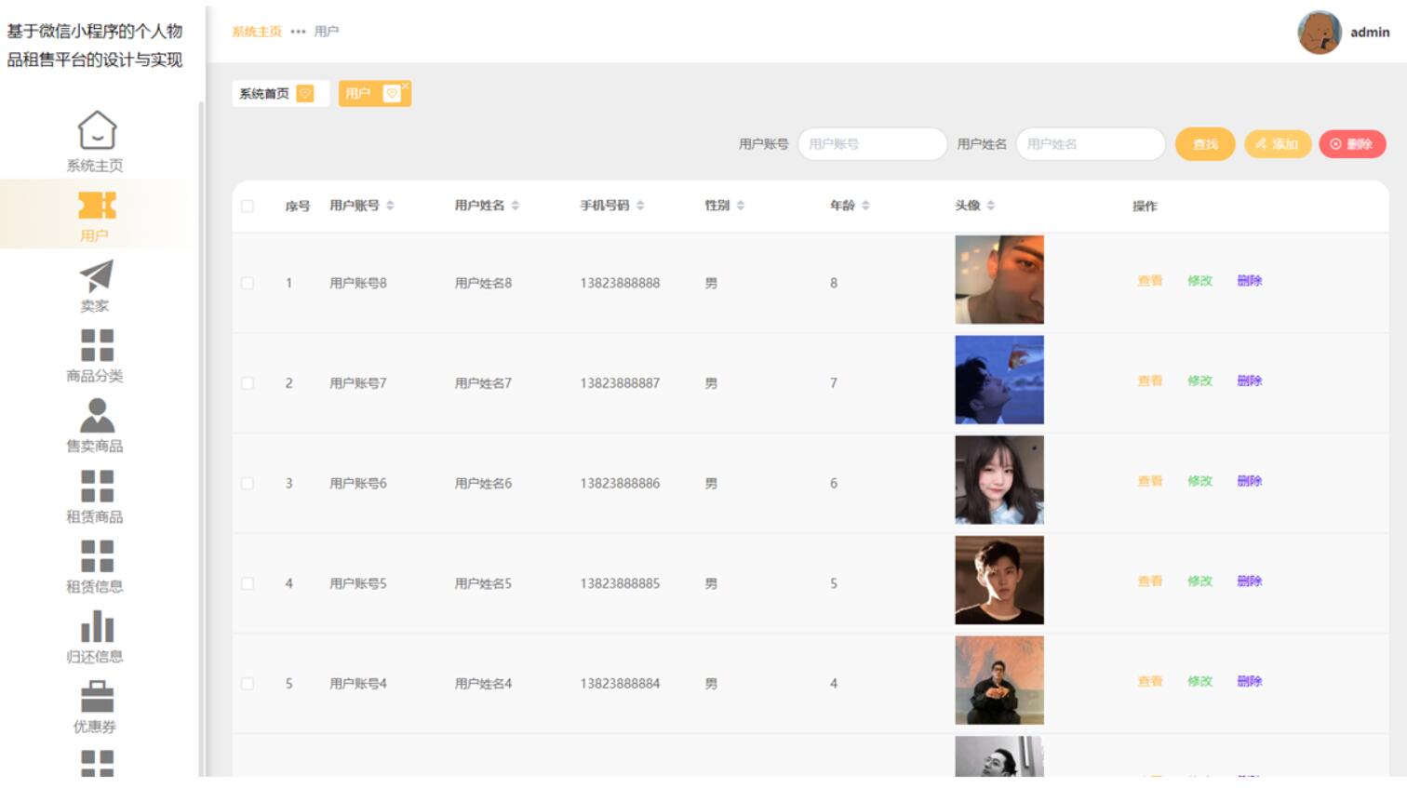This screenshot has width=1407, height=788.
Task: Open 查看 link for 用户姓名6
Action: point(1147,482)
